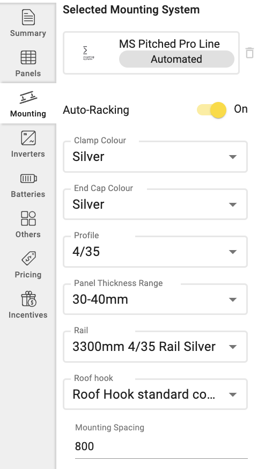Open the Batteries icon
The width and height of the screenshot is (265, 469).
[x=28, y=179]
